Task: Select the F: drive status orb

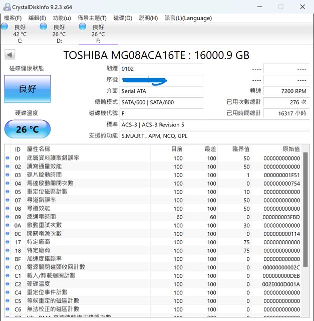Action: point(83,27)
